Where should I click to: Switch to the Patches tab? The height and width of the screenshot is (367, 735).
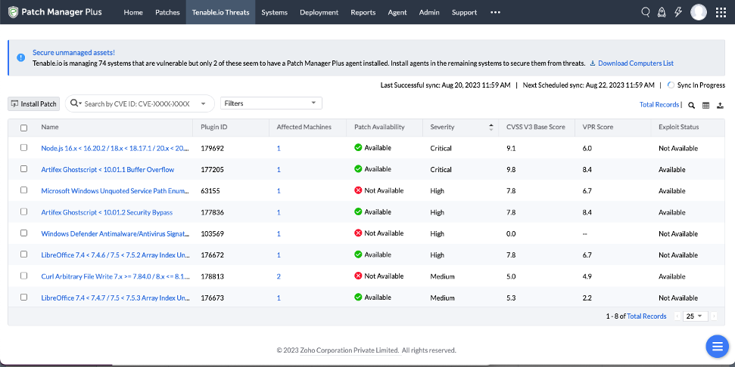(x=167, y=12)
